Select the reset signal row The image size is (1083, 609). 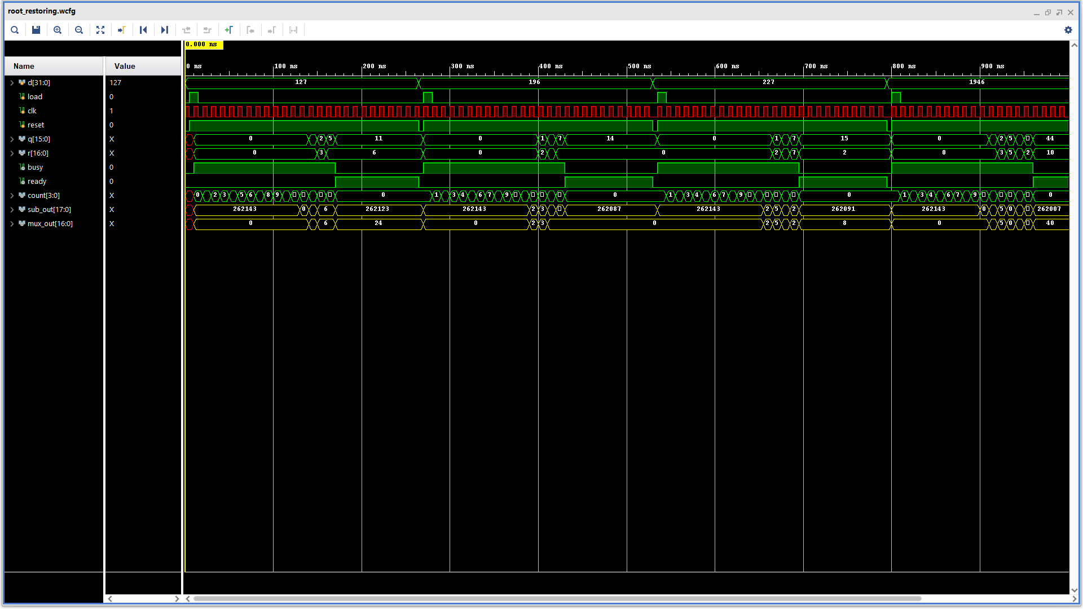[x=36, y=125]
